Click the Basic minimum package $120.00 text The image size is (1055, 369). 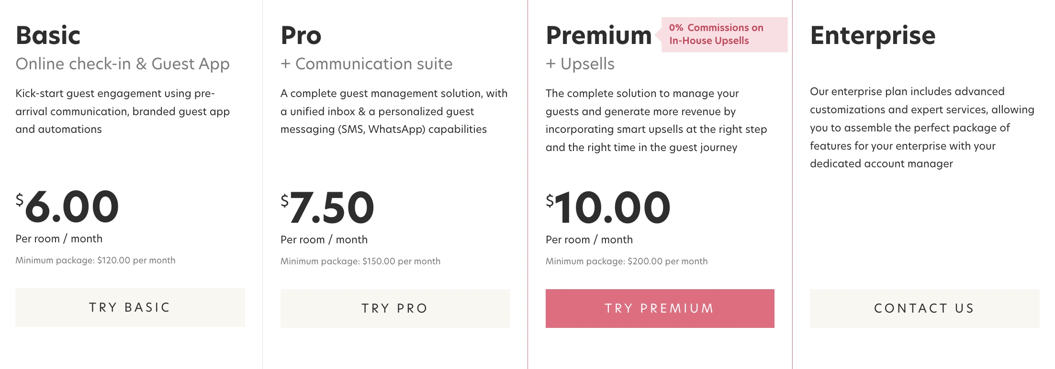[95, 260]
